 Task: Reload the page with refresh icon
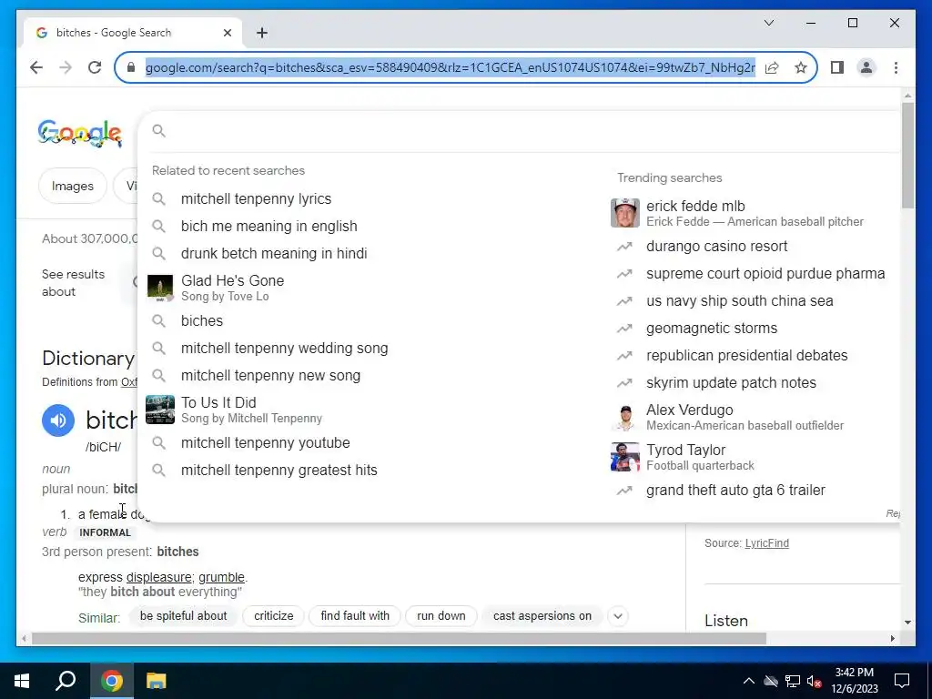point(95,67)
